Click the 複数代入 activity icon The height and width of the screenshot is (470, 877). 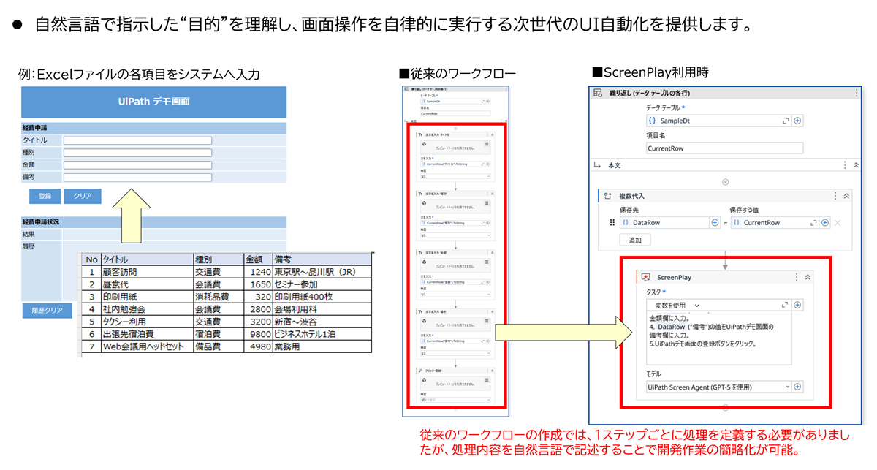click(x=608, y=196)
